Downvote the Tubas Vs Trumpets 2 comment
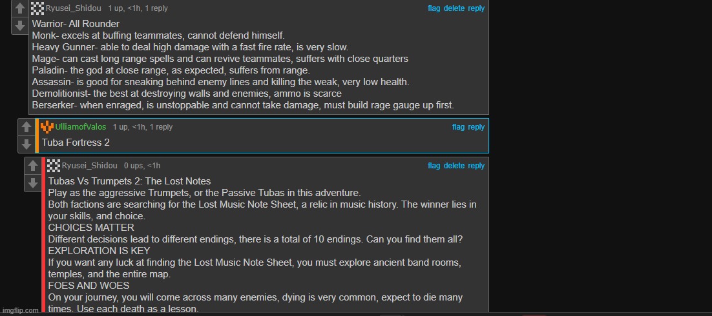This screenshot has width=712, height=316. tap(33, 184)
